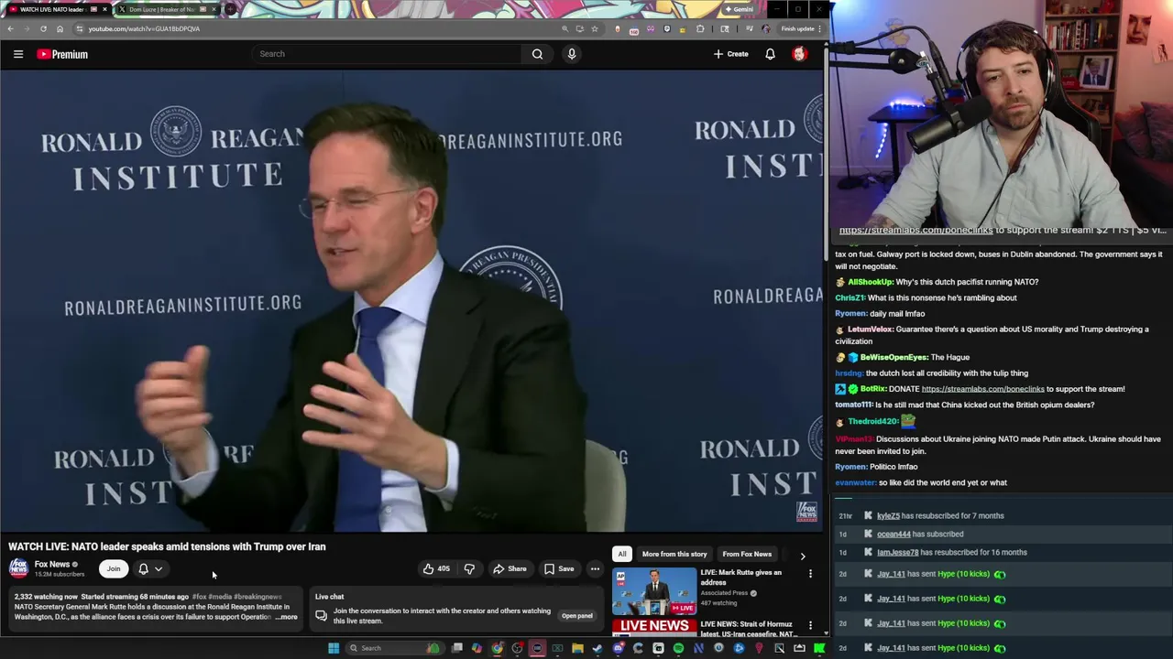Viewport: 1173px width, 659px height.
Task: Reload the YouTube page
Action: 43,28
